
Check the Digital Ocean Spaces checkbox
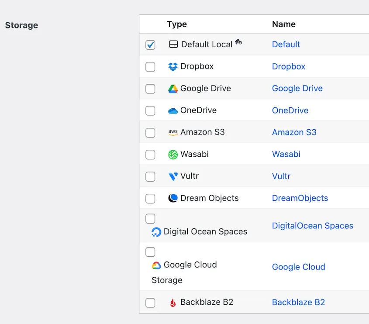tap(150, 219)
